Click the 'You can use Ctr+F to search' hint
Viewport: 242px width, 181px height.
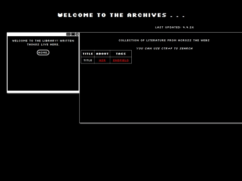(164, 48)
